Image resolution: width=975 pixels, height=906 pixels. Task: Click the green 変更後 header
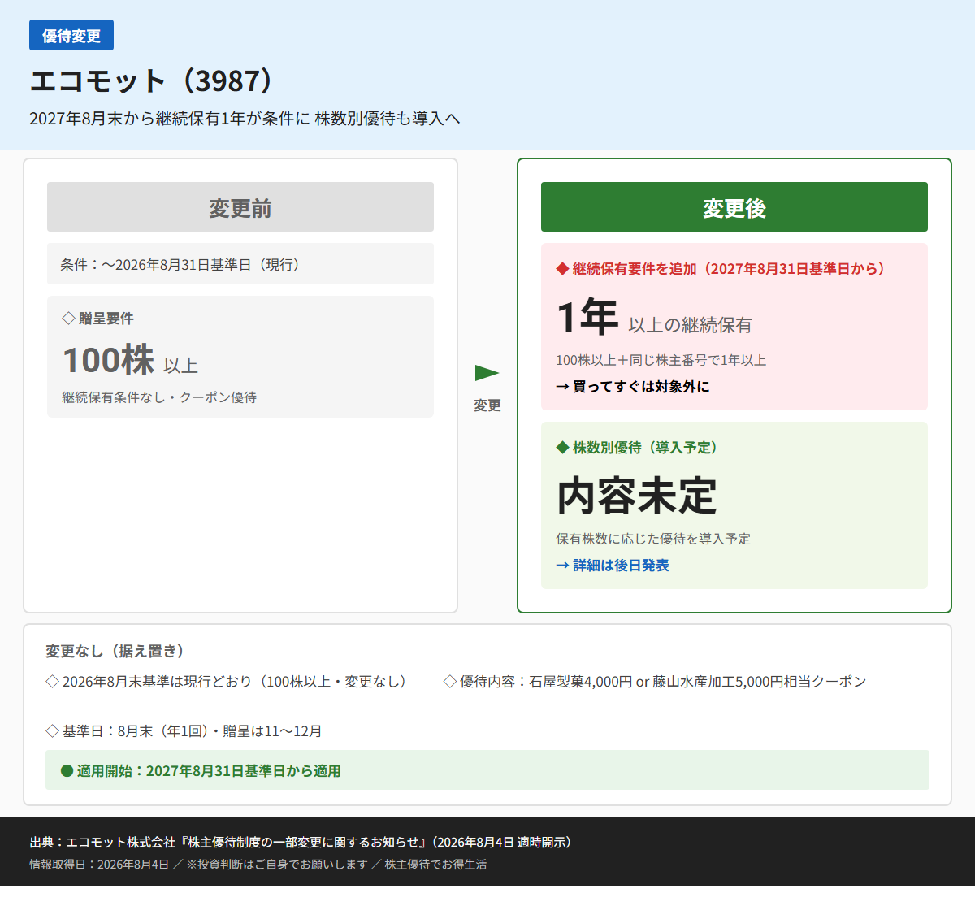[734, 207]
